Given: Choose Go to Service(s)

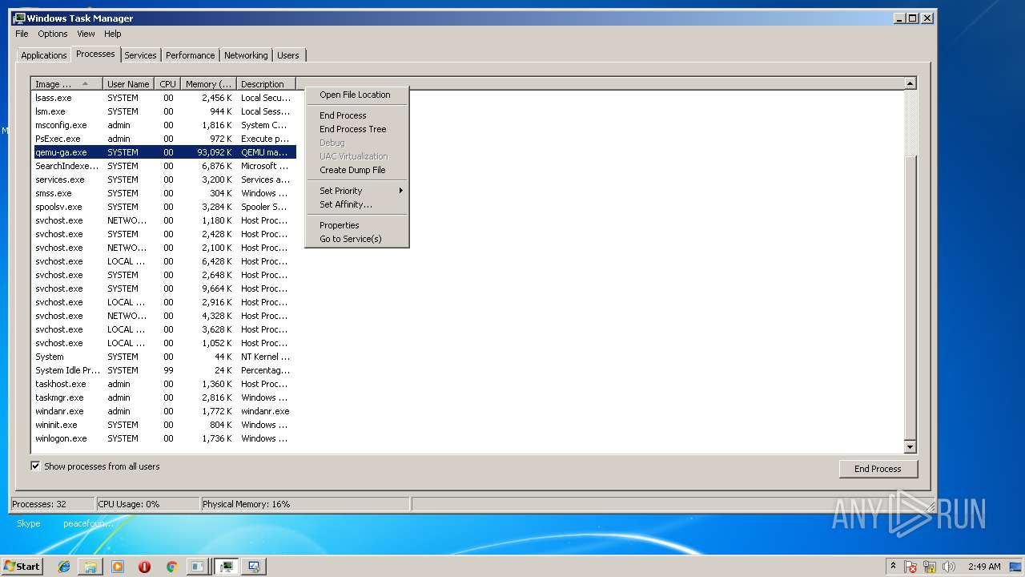Looking at the screenshot, I should 357,239.
